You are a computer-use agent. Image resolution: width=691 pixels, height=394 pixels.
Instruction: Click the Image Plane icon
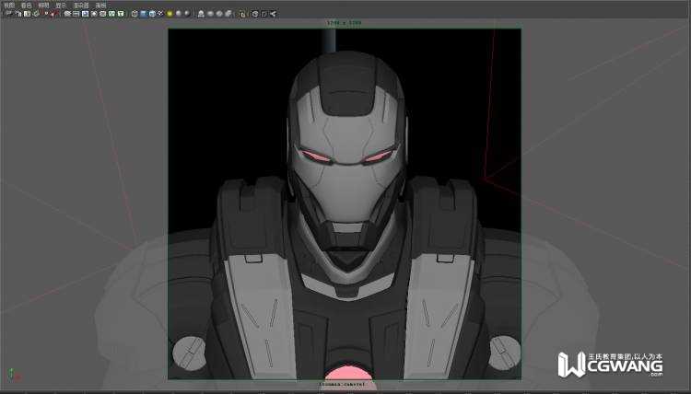click(37, 14)
